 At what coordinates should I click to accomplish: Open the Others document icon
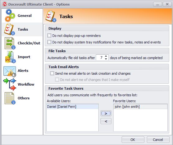coord(10,98)
